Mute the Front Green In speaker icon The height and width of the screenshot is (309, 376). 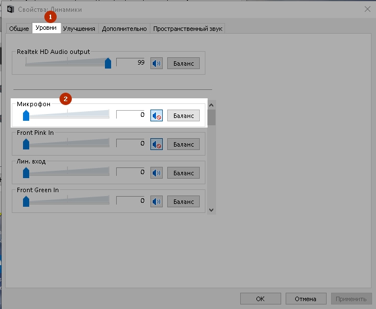point(157,201)
